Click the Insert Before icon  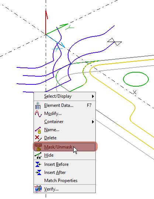tap(38, 164)
